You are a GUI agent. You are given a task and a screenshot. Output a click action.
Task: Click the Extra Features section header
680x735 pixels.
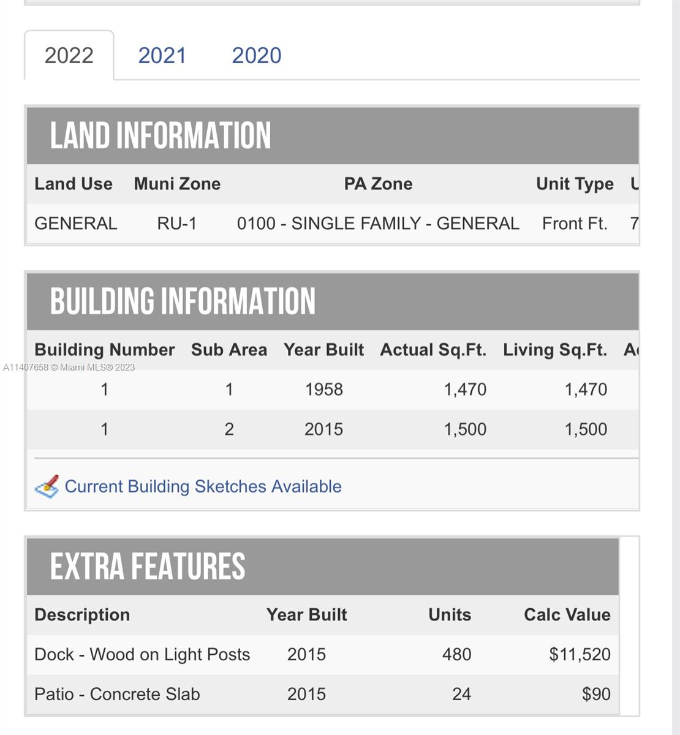point(148,567)
